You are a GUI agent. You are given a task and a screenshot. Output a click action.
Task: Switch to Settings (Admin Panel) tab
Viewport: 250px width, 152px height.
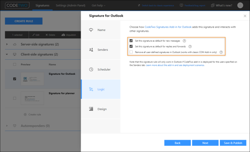pos(70,6)
